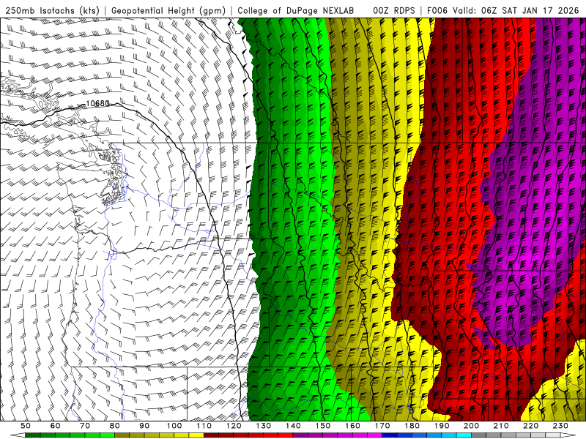Viewport: 586px width, 439px height.
Task: Click the 50 value on the color scale
Action: [x=26, y=426]
